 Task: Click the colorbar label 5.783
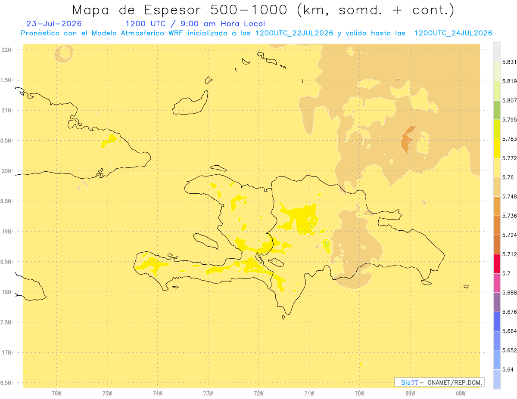coord(510,139)
